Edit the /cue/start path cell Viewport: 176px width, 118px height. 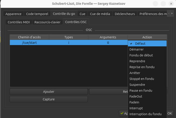29,43
